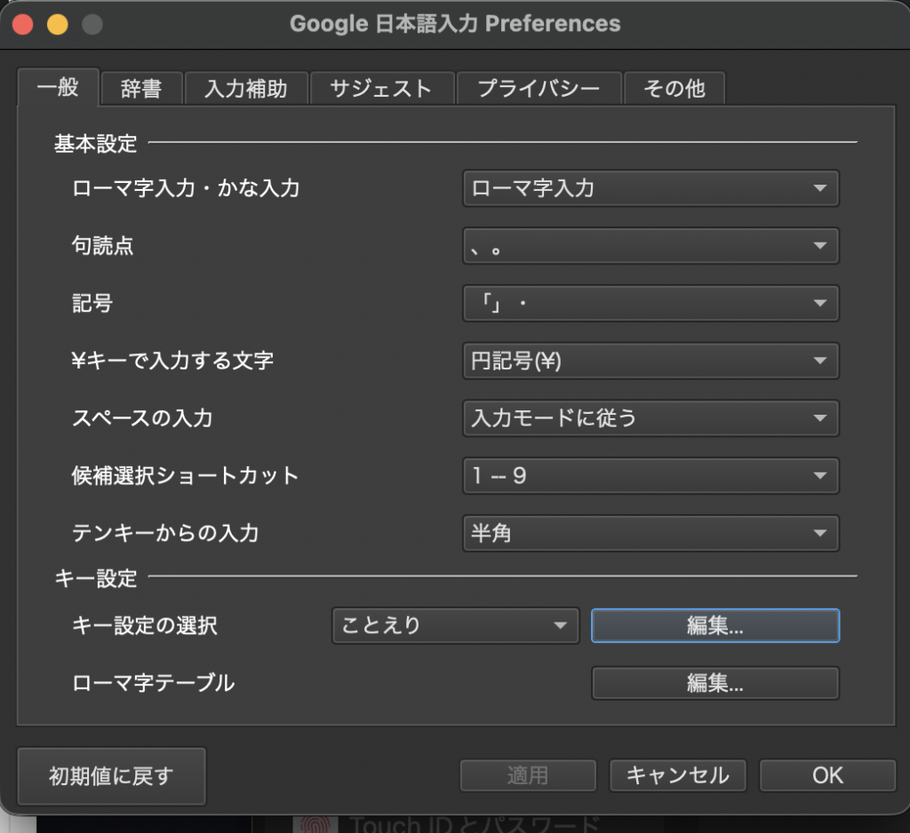Open the ローマ字入力・かな入力 dropdown
The width and height of the screenshot is (910, 833).
click(651, 188)
